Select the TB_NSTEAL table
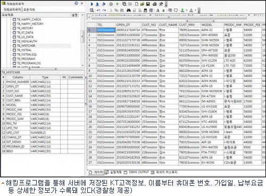The height and width of the screenshot is (196, 266). [24, 50]
